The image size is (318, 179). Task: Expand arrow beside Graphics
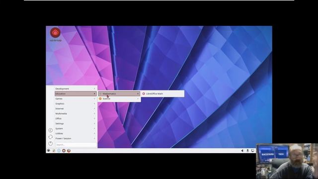point(94,104)
